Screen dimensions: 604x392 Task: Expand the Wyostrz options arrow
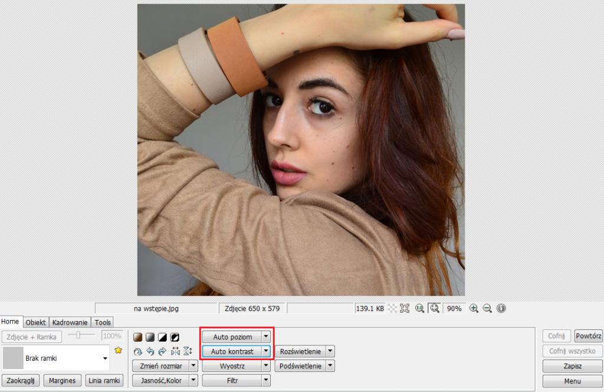pyautogui.click(x=266, y=366)
